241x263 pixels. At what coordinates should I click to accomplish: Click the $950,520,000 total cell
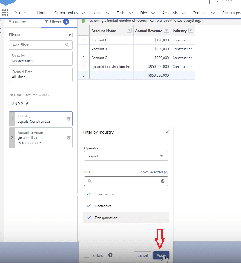coord(152,75)
